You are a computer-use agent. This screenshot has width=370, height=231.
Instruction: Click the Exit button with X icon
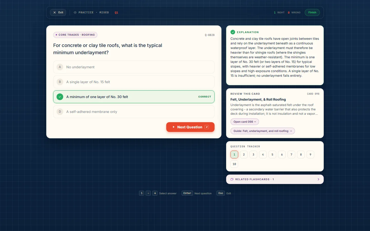(58, 12)
